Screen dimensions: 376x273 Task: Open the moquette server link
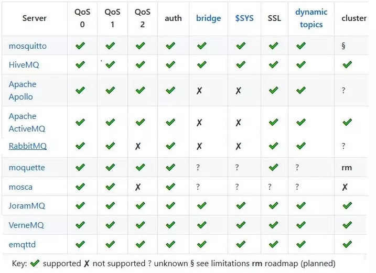[x=27, y=168]
